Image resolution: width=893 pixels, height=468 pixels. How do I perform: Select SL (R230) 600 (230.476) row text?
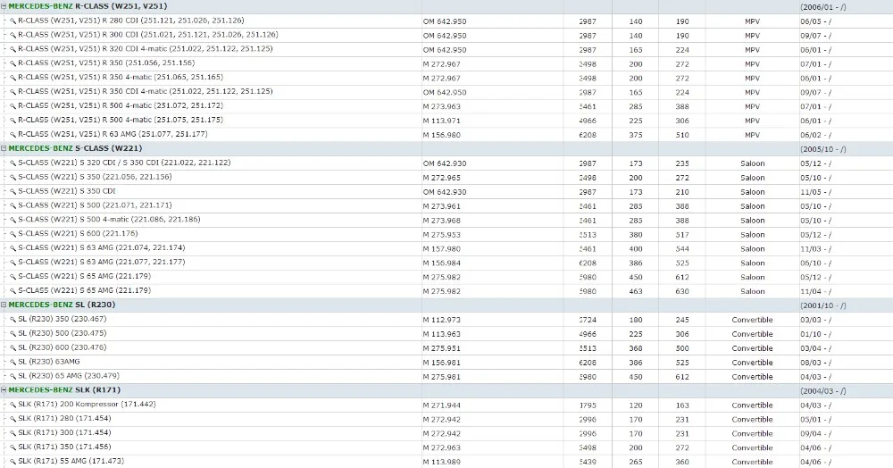pyautogui.click(x=63, y=347)
